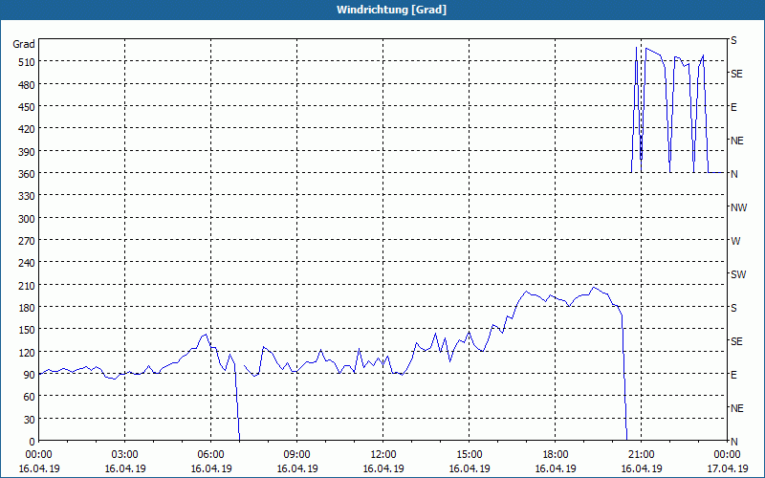Click the 'N' compass label on 360 gridline
This screenshot has height=478, width=765.
tap(733, 174)
